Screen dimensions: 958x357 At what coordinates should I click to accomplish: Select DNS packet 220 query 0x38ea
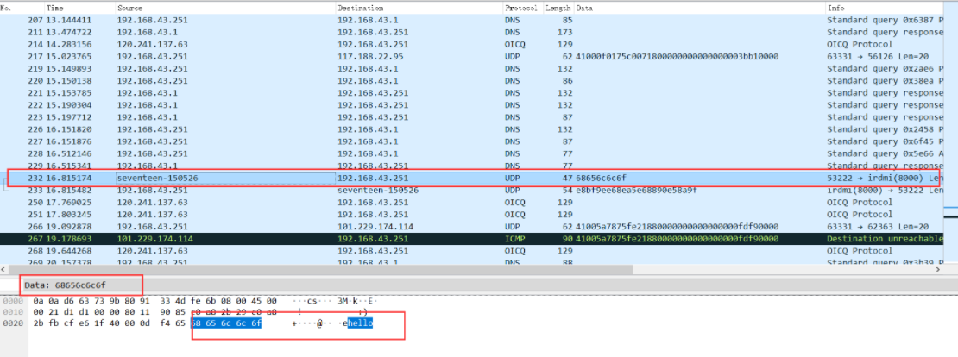tap(472, 81)
